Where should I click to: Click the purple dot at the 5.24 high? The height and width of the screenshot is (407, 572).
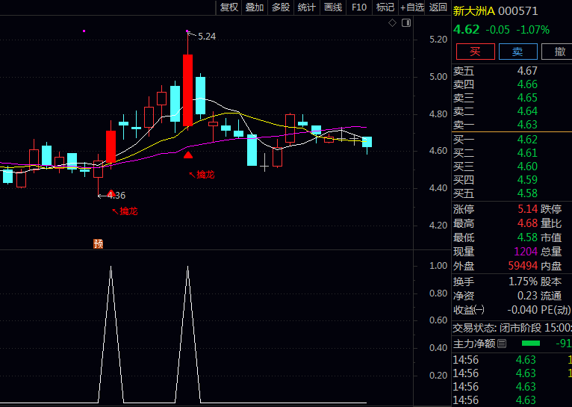[x=187, y=31]
